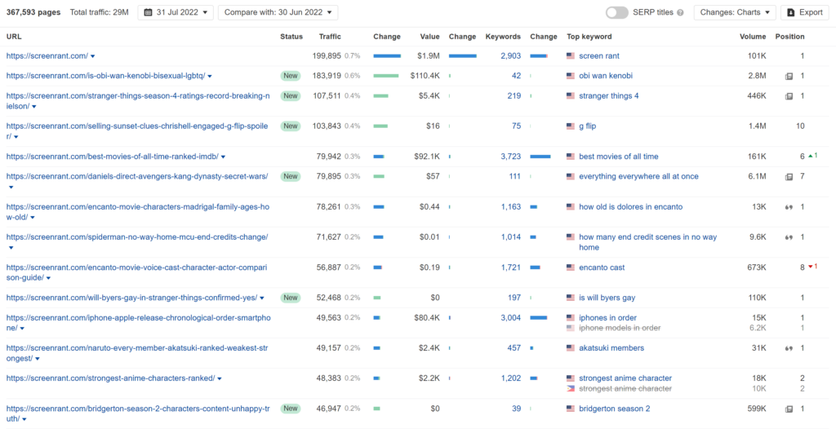Sort table by Traffic column header
Image resolution: width=836 pixels, height=429 pixels.
point(330,37)
